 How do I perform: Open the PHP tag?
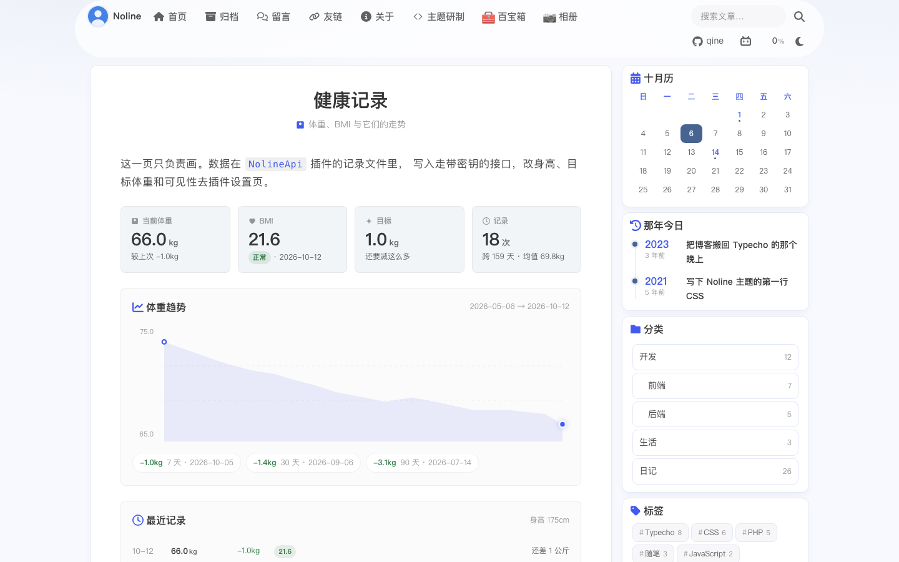756,533
